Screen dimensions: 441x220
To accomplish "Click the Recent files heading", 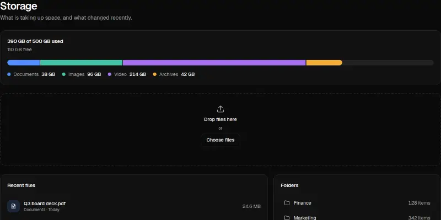I will [21, 185].
